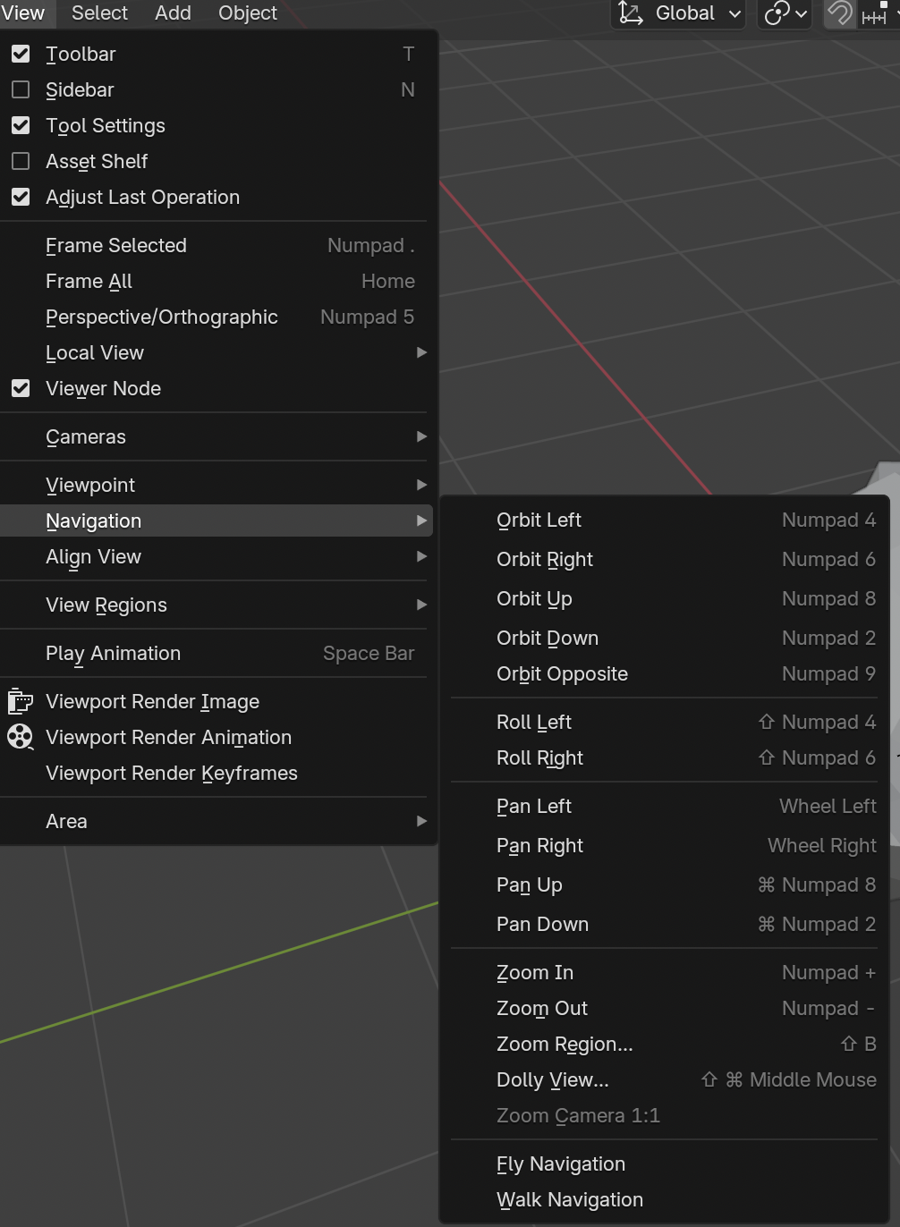Uncheck the Viewer Node option

pyautogui.click(x=21, y=389)
